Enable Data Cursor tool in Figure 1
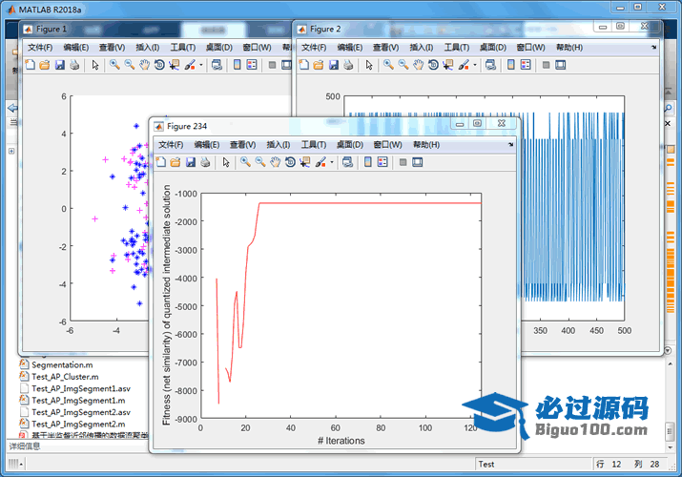The width and height of the screenshot is (682, 477). point(174,65)
